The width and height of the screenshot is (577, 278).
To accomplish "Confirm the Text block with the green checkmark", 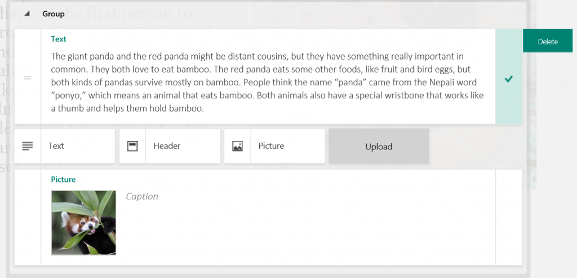I will click(509, 79).
